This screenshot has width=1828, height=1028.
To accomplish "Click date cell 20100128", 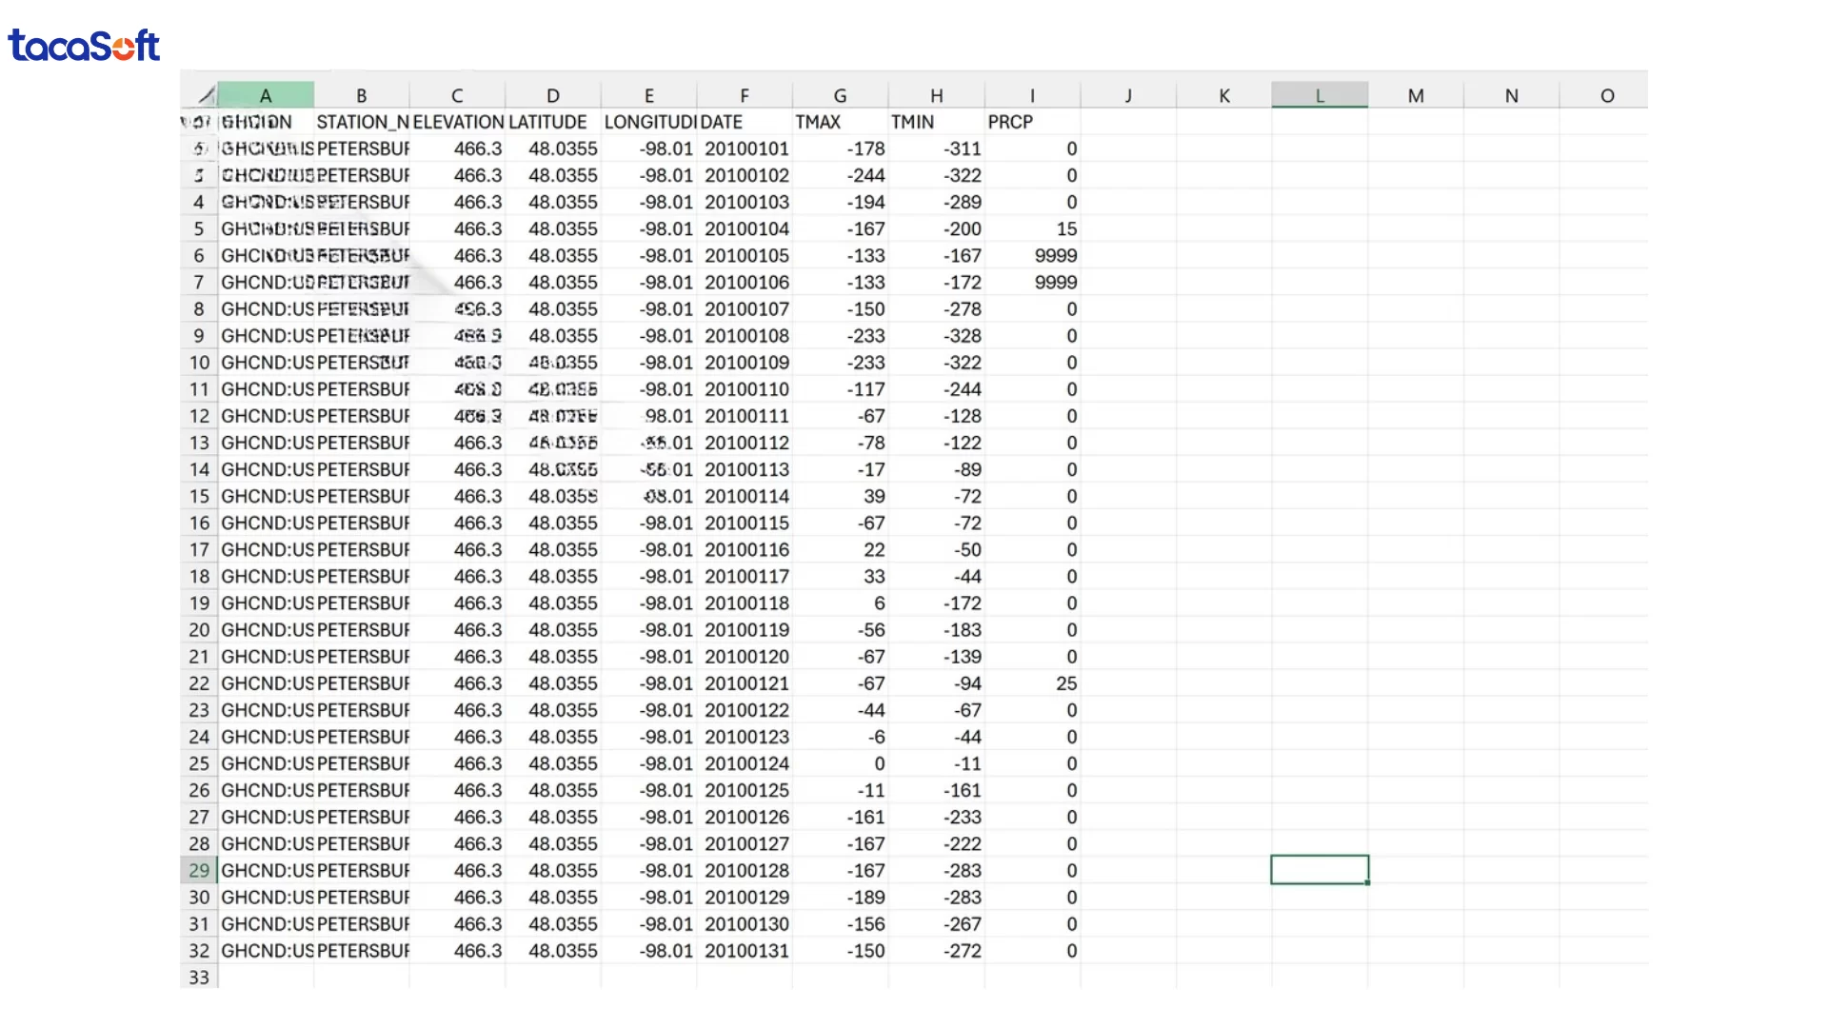I will pos(745,870).
